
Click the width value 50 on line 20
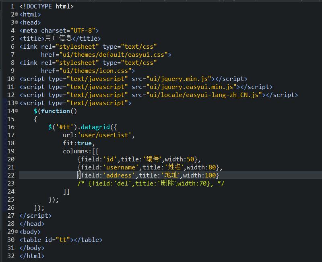(x=190, y=159)
